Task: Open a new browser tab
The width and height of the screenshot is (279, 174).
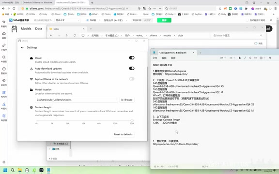Action: click(92, 3)
